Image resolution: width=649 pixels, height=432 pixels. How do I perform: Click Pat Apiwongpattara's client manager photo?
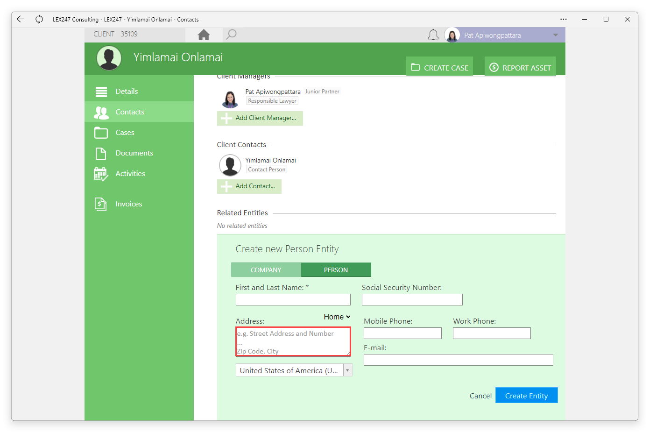(230, 98)
